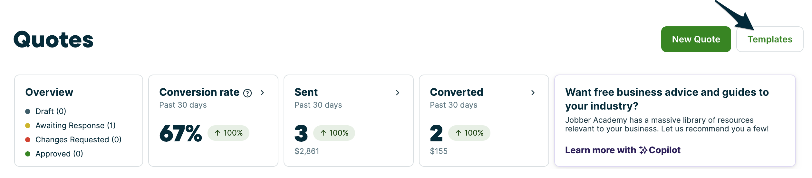This screenshot has width=812, height=178.
Task: Filter by Awaiting Response (1) status
Action: 75,125
